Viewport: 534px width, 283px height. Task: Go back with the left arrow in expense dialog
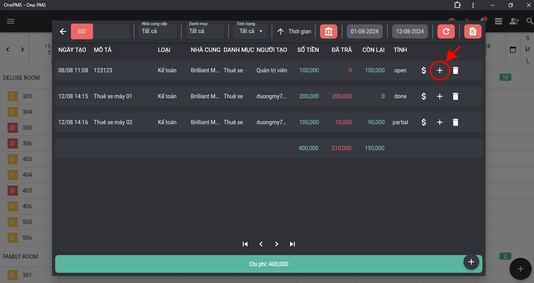(63, 31)
